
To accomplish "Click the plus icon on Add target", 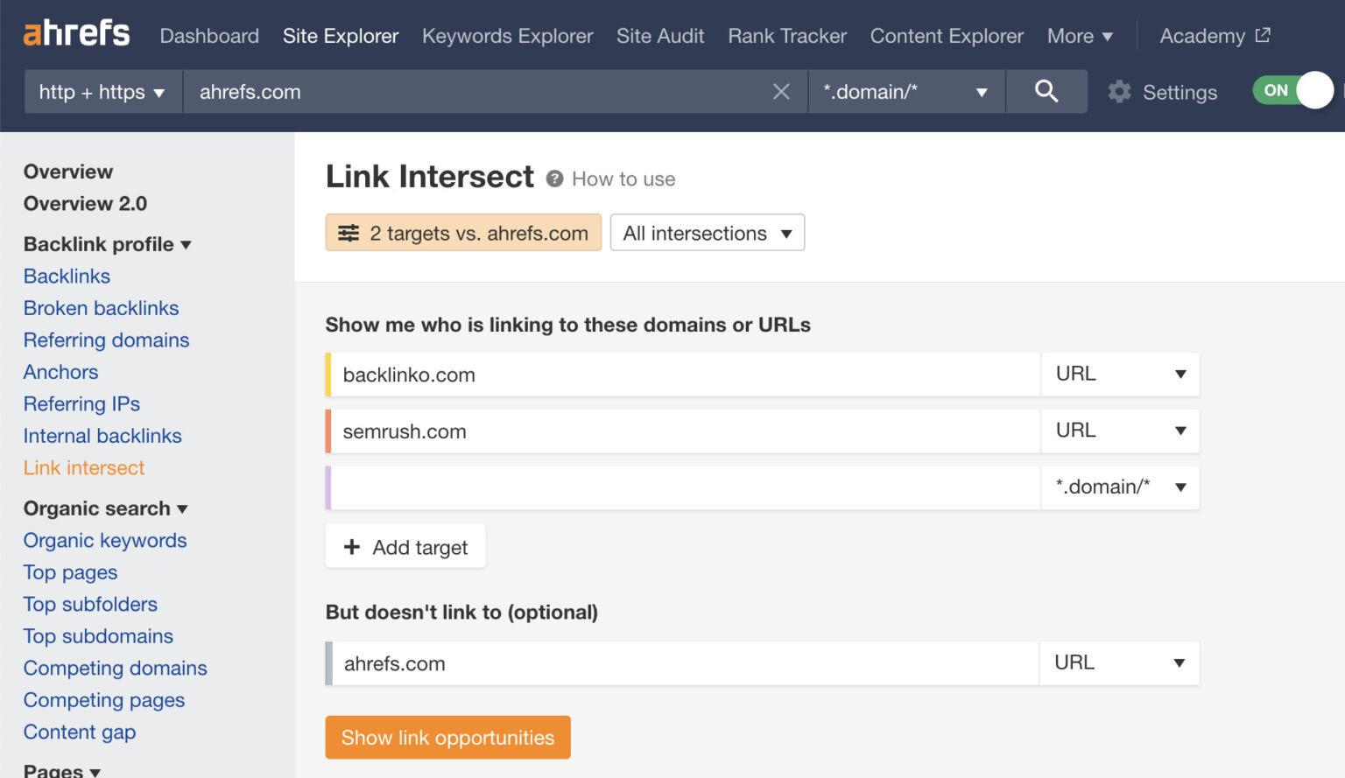I will click(353, 546).
